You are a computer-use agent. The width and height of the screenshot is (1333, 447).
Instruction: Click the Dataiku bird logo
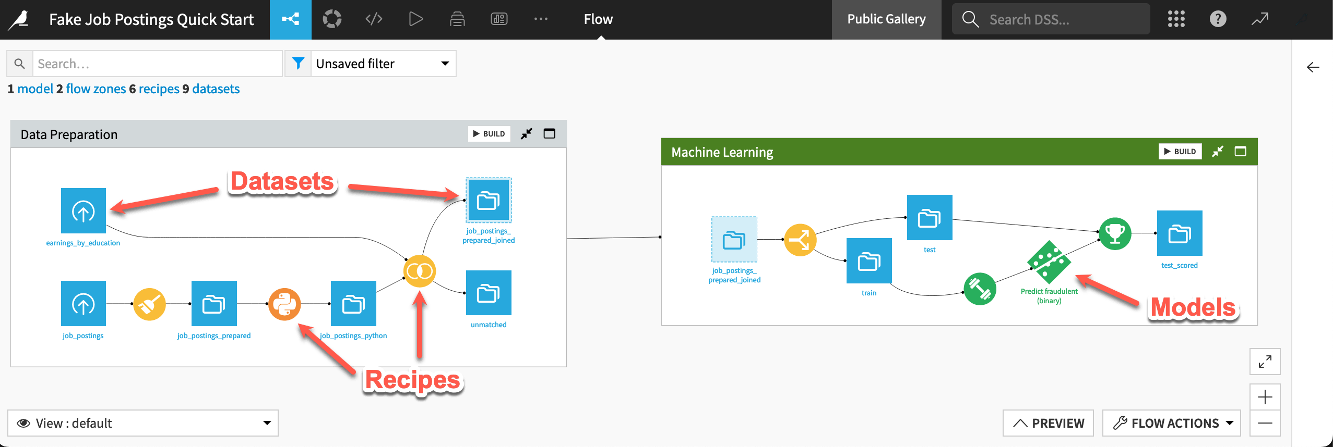19,20
